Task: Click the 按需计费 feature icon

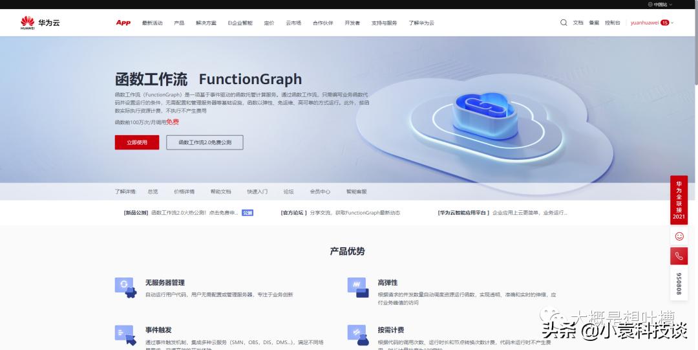Action: pos(358,335)
